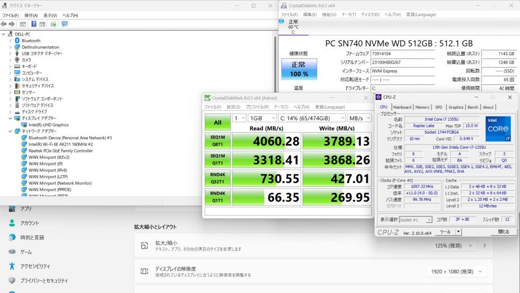The width and height of the screenshot is (520, 293).
Task: Click the Forward arrow in Device Manager toolbar
Action: click(x=11, y=24)
